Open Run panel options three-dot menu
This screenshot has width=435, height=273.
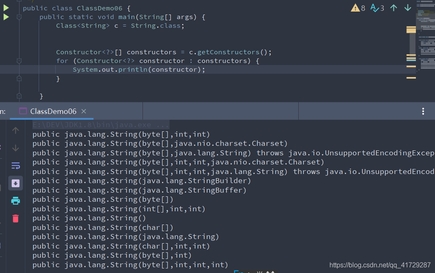click(423, 111)
